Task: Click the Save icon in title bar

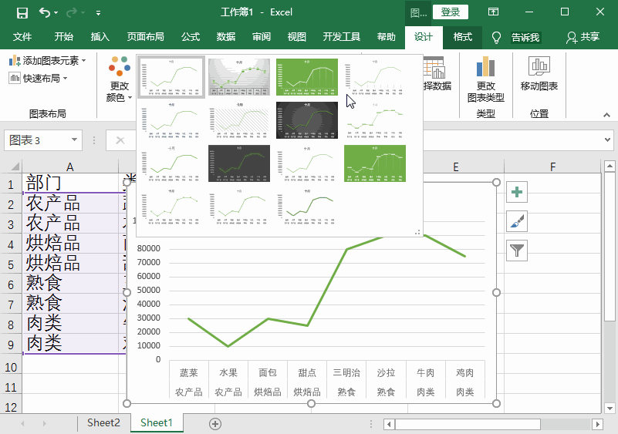Action: 22,12
